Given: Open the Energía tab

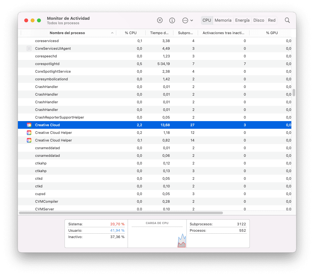Looking at the screenshot, I should coord(242,20).
